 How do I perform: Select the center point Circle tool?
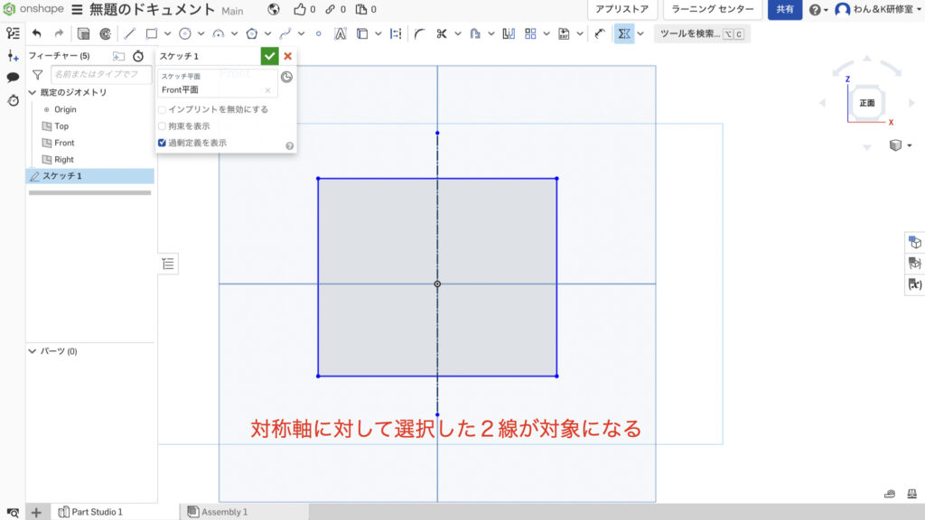(184, 33)
